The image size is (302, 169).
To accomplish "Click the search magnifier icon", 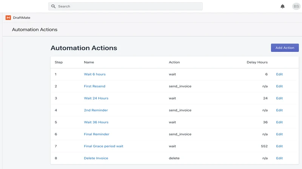I will click(53, 6).
